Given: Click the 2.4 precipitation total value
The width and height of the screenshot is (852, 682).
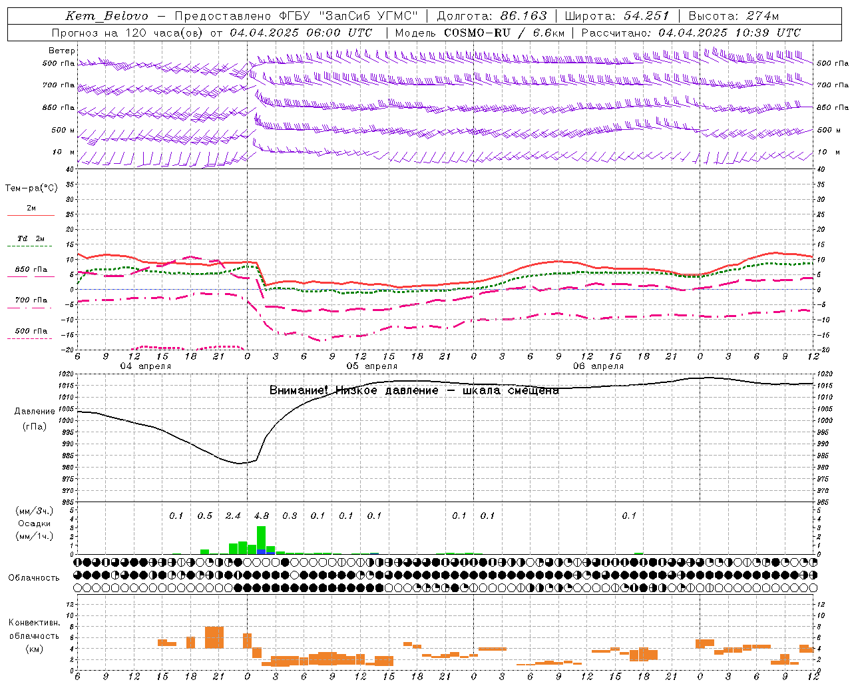Looking at the screenshot, I should point(233,516).
